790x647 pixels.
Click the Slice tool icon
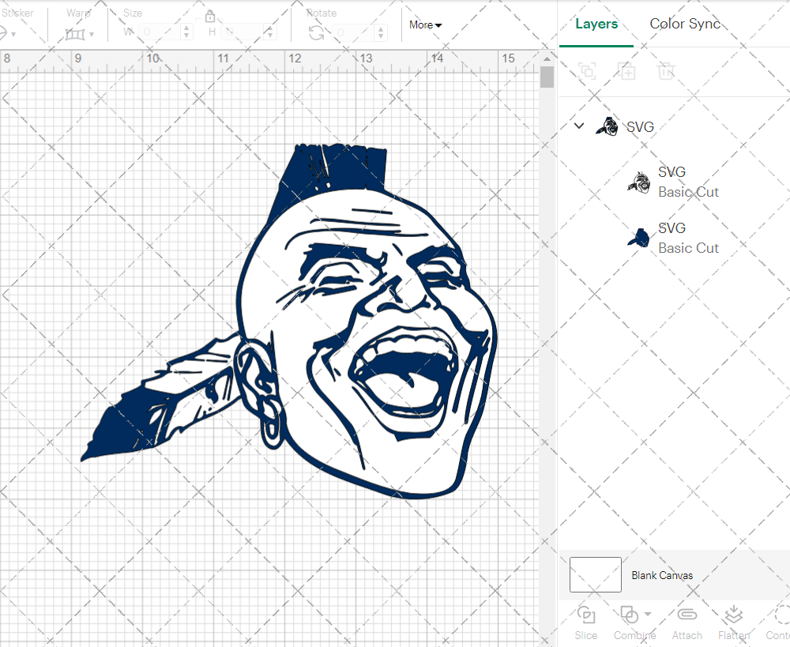585,615
